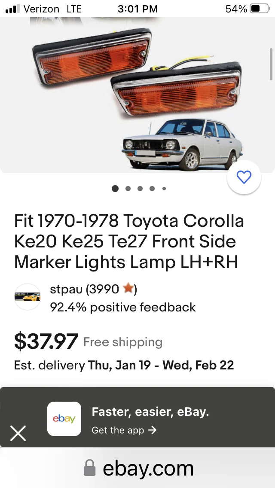Jump to third image carousel dot

coord(140,188)
